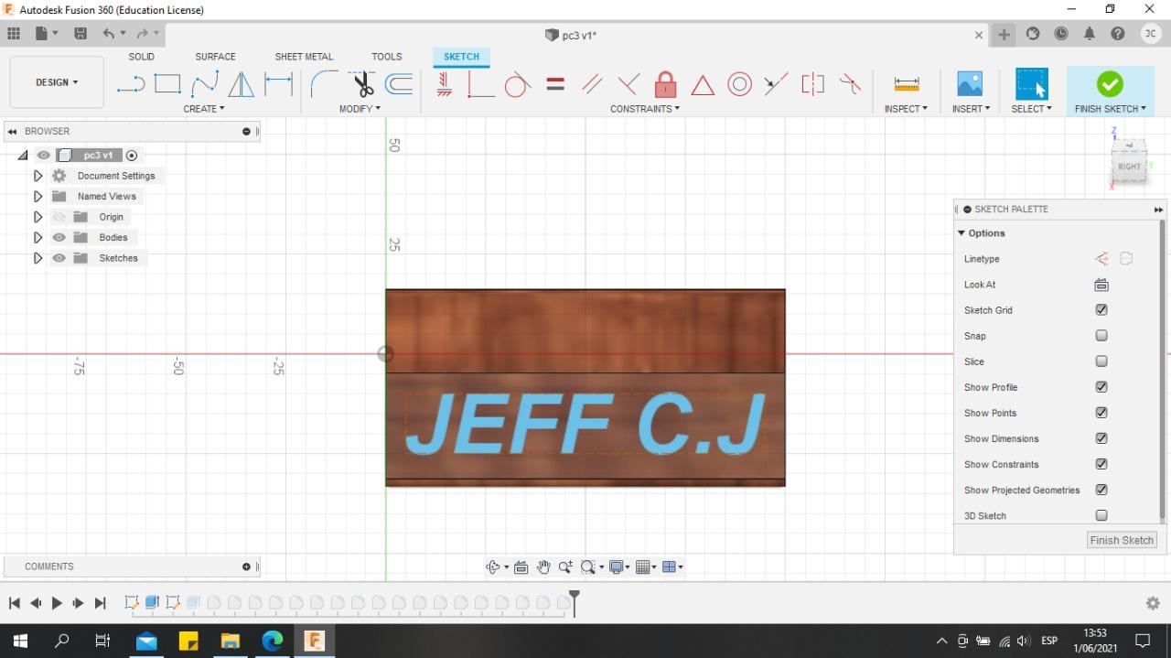
Task: Apply the Midpoint triangle constraint
Action: click(703, 85)
